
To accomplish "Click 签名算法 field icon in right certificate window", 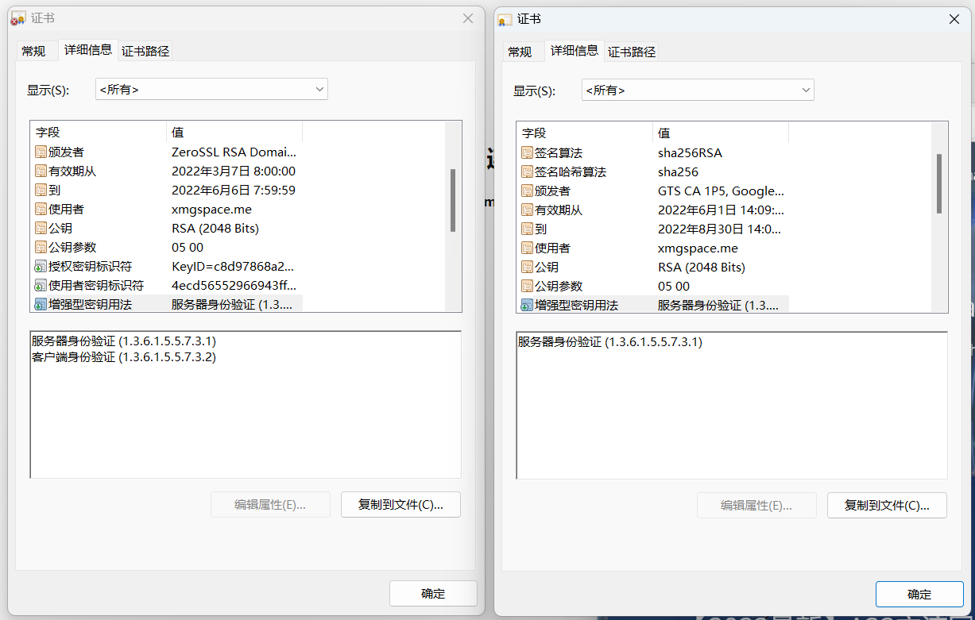I will [x=527, y=152].
